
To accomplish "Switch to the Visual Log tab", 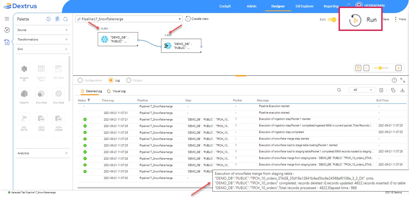I will [116, 91].
